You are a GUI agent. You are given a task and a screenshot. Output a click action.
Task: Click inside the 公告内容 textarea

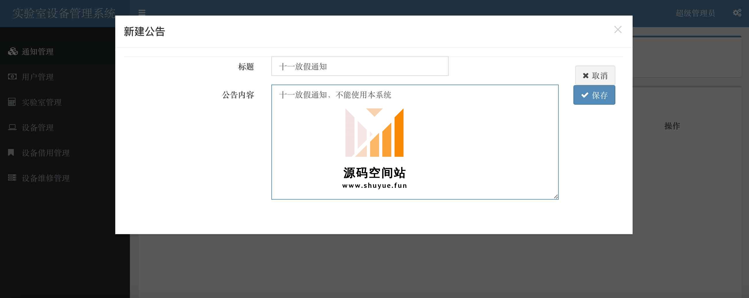coord(415,142)
